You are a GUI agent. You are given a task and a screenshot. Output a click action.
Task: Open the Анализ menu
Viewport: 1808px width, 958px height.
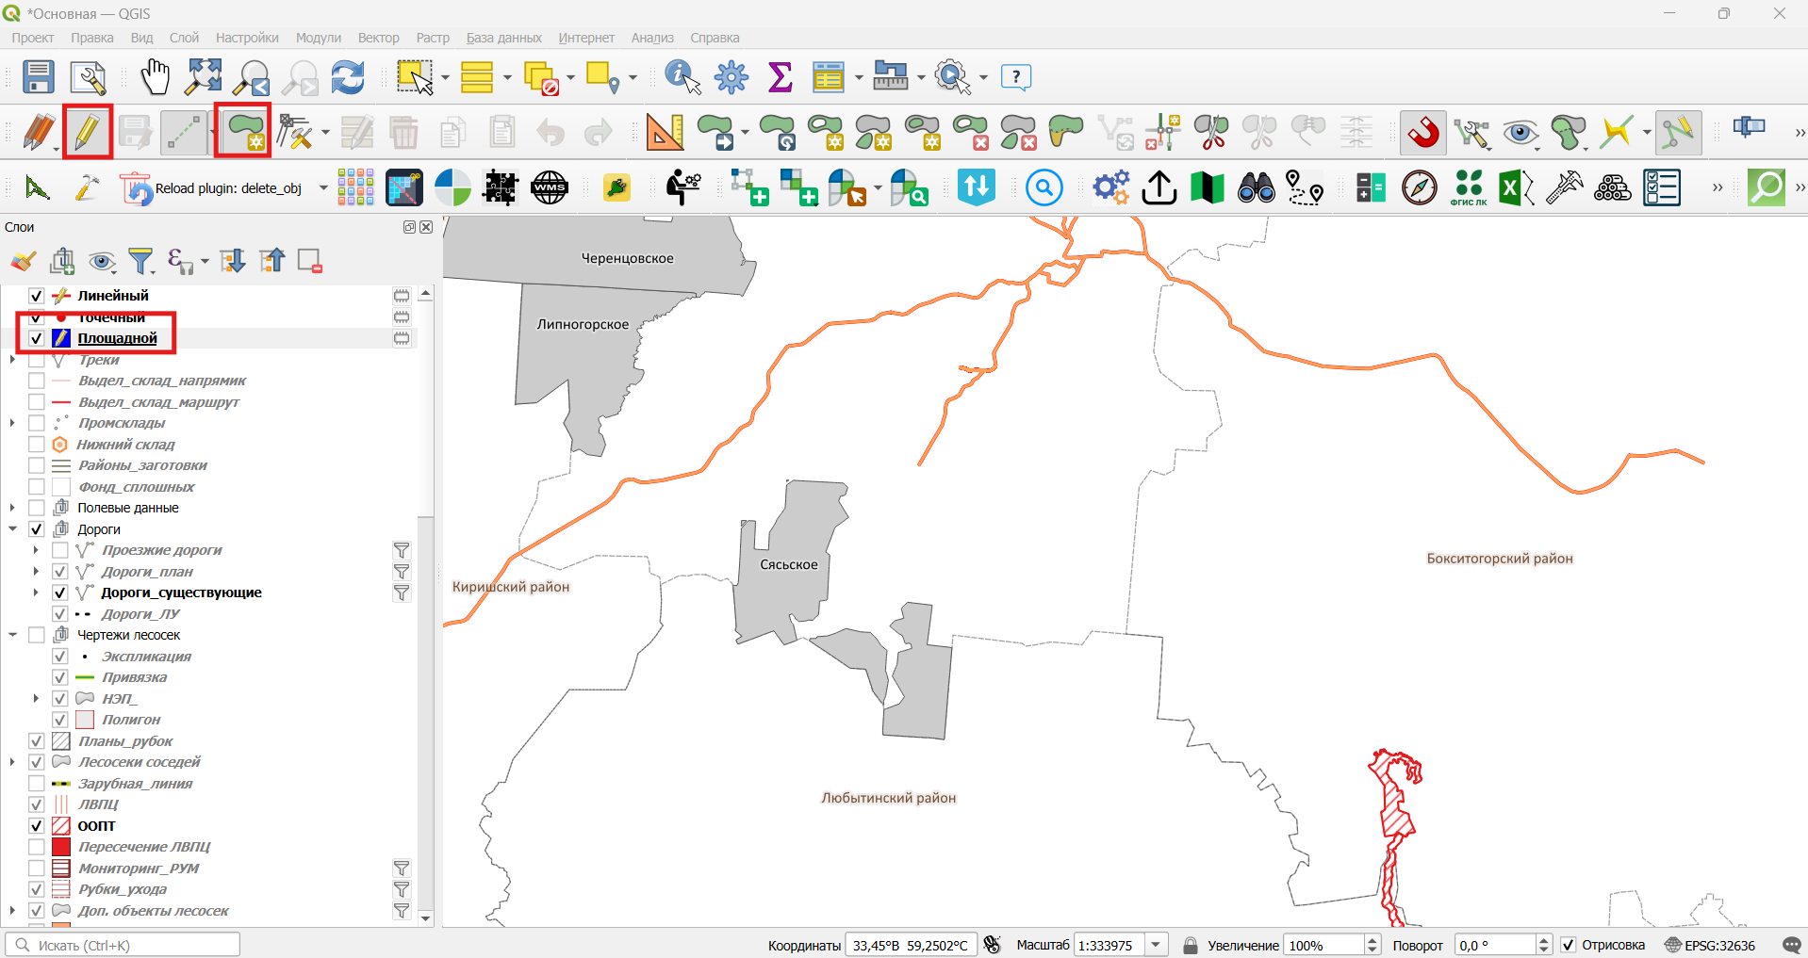pos(652,38)
